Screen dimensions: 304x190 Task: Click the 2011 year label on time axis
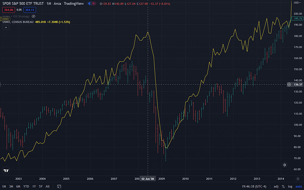click(x=209, y=179)
